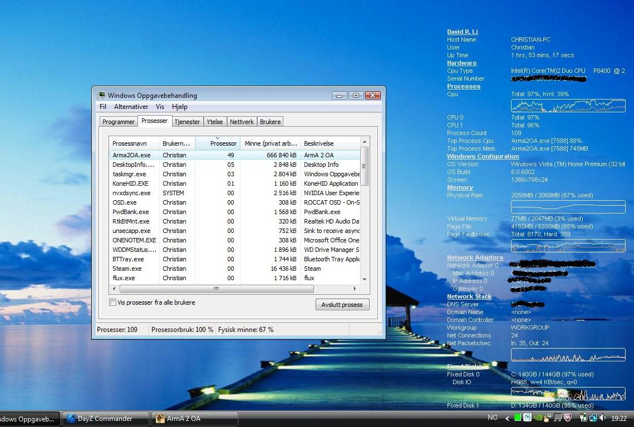Select the OSD.exe process row
This screenshot has width=634, height=427.
[234, 202]
